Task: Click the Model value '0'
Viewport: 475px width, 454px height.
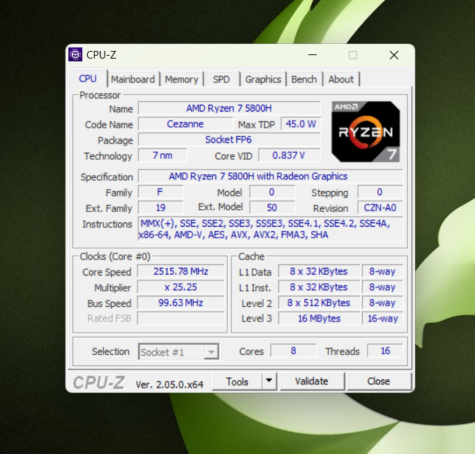Action: 272,192
